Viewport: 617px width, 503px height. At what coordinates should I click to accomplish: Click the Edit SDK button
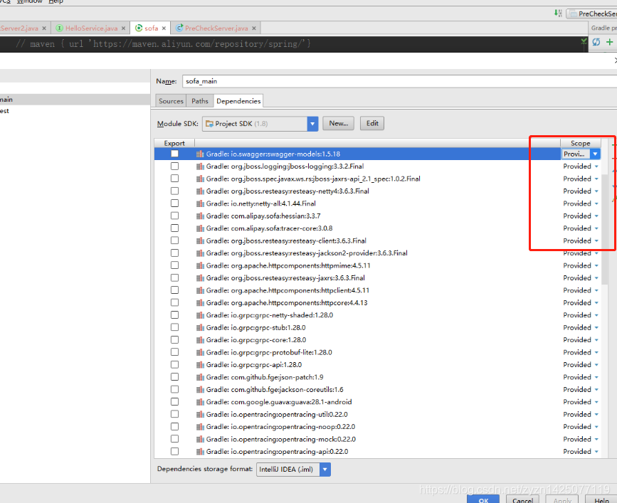[372, 124]
